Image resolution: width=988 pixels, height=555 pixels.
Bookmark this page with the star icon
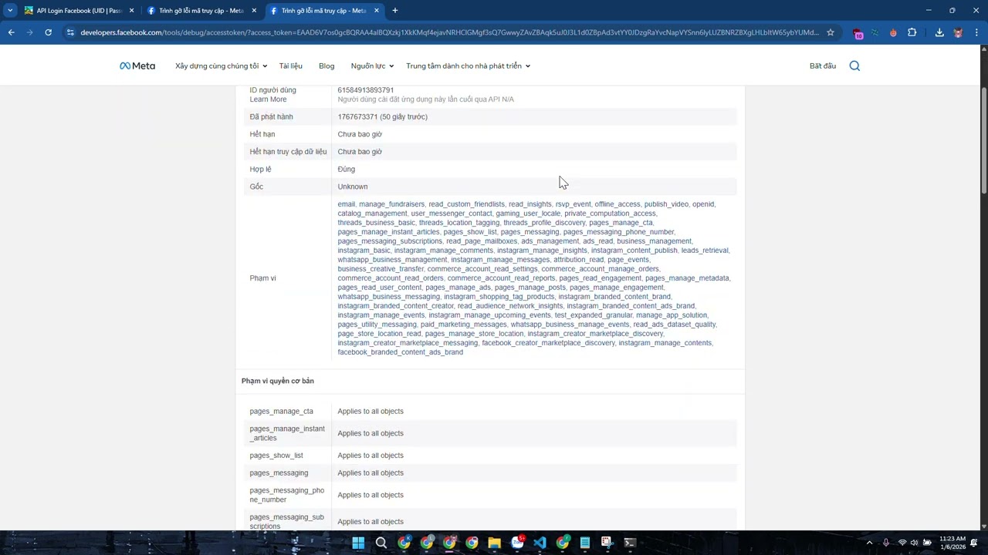pos(831,32)
